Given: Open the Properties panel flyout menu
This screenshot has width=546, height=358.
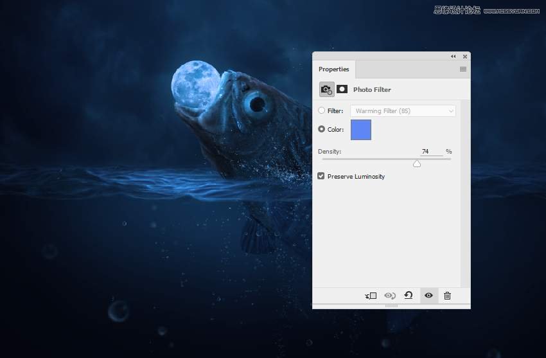Looking at the screenshot, I should click(462, 69).
